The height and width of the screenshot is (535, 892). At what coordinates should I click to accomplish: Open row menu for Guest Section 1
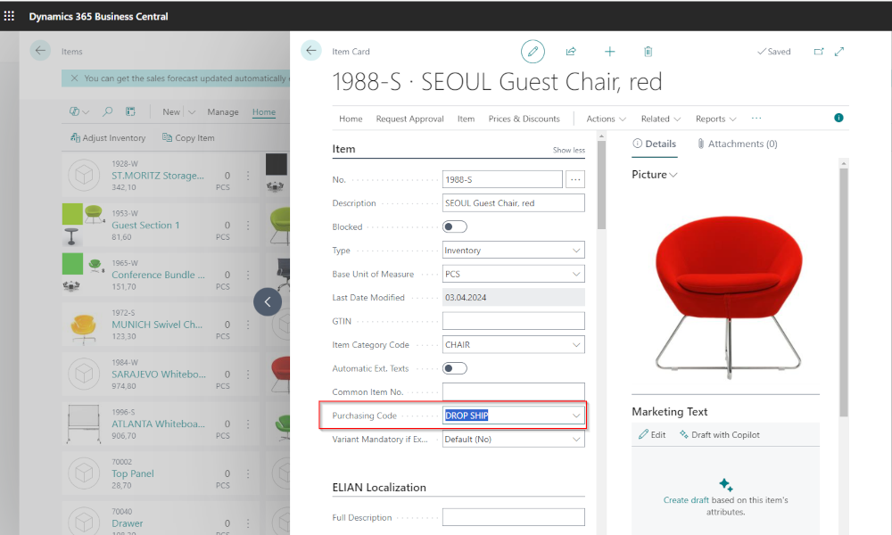tap(248, 225)
